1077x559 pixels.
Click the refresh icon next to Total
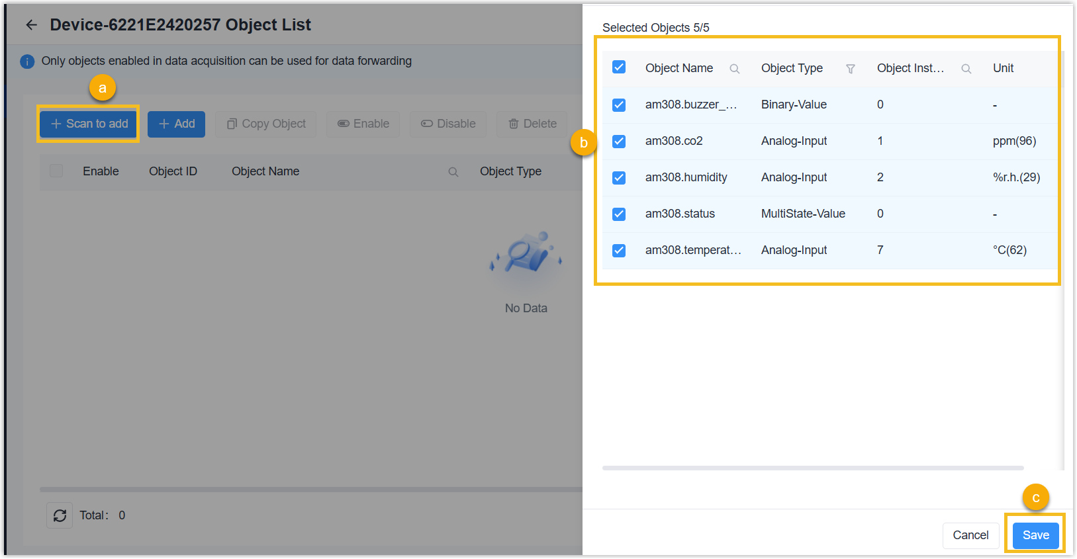60,515
